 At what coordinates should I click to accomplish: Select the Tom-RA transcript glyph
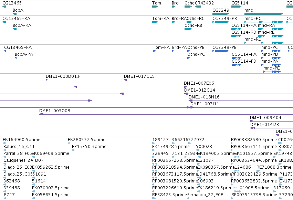pos(155,22)
